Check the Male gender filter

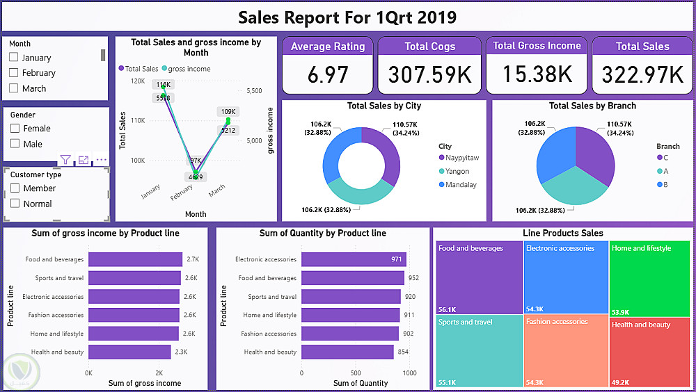click(15, 143)
